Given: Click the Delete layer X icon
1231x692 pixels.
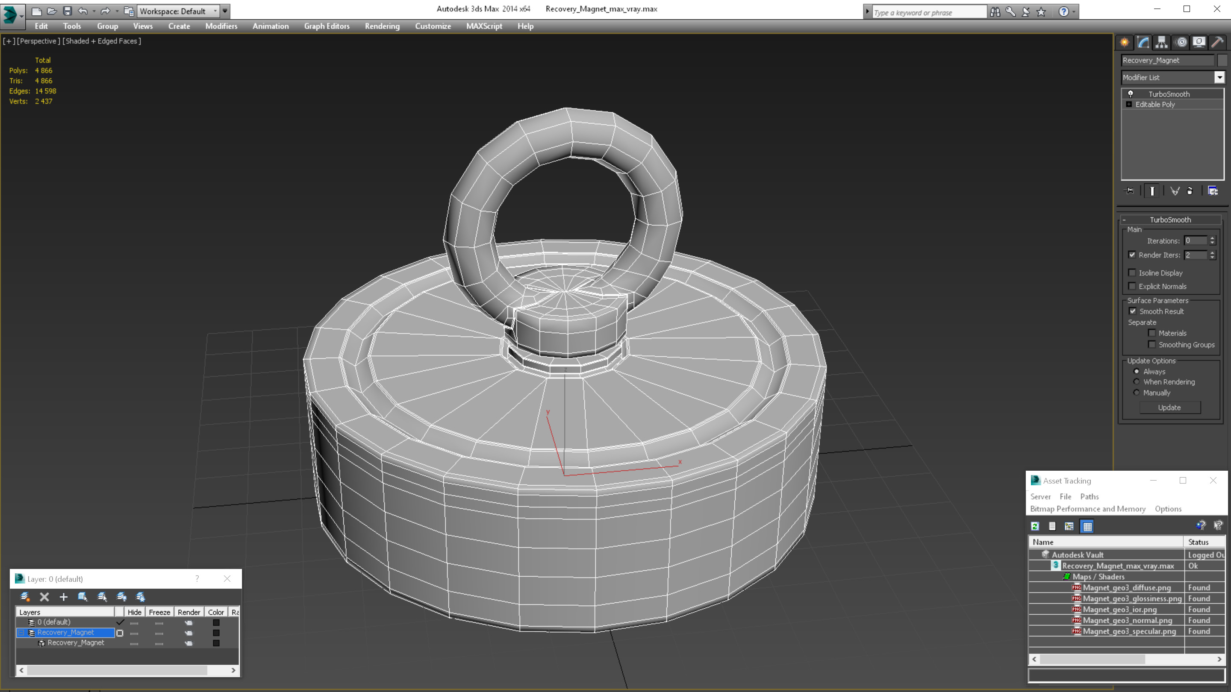Looking at the screenshot, I should [44, 596].
